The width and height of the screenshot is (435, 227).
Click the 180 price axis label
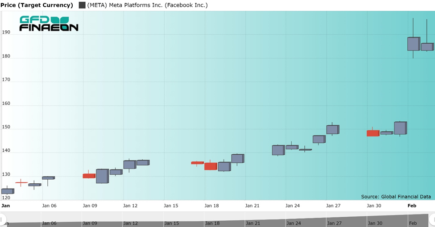tap(6, 56)
